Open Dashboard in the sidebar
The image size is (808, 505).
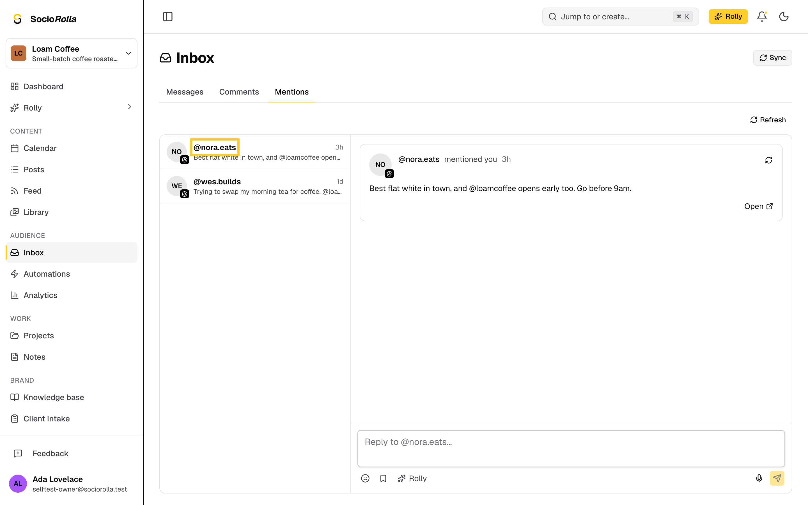pos(72,86)
